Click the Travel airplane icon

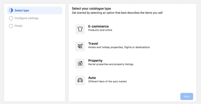[80, 46]
